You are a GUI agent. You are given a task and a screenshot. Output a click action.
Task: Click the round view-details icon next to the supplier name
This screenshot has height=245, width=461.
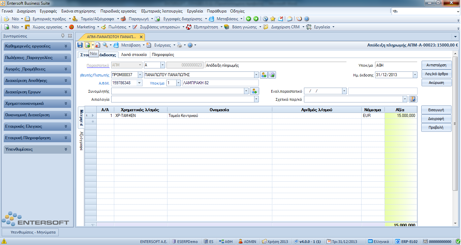[272, 75]
